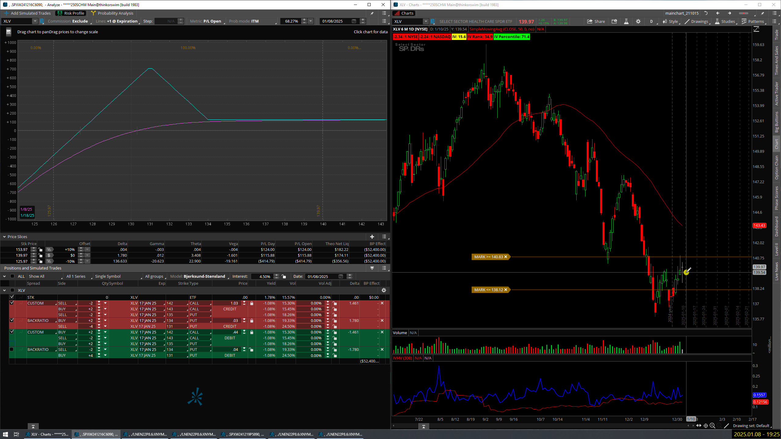The width and height of the screenshot is (781, 439).
Task: Open XLV positions group settings gear
Action: coord(384,290)
